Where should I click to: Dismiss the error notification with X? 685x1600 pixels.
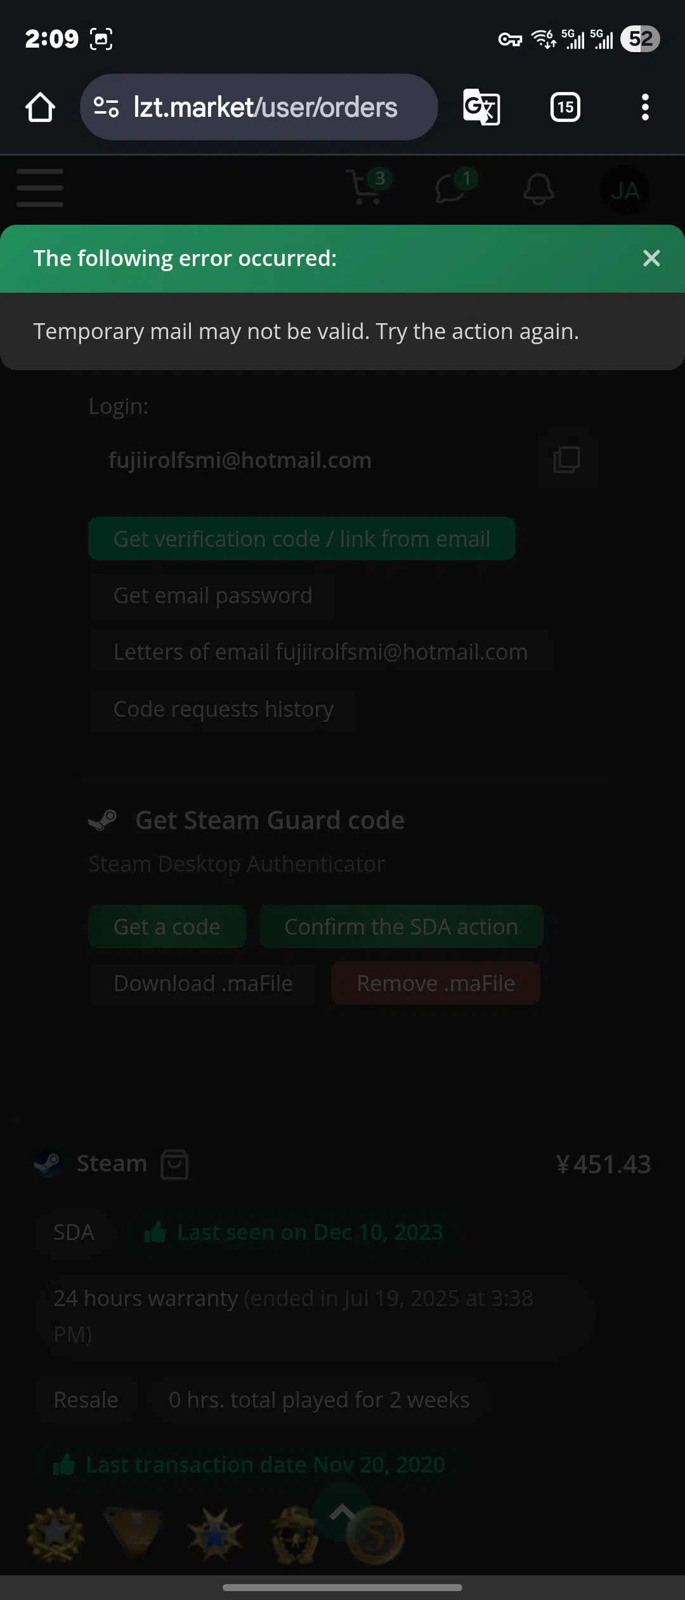[651, 258]
